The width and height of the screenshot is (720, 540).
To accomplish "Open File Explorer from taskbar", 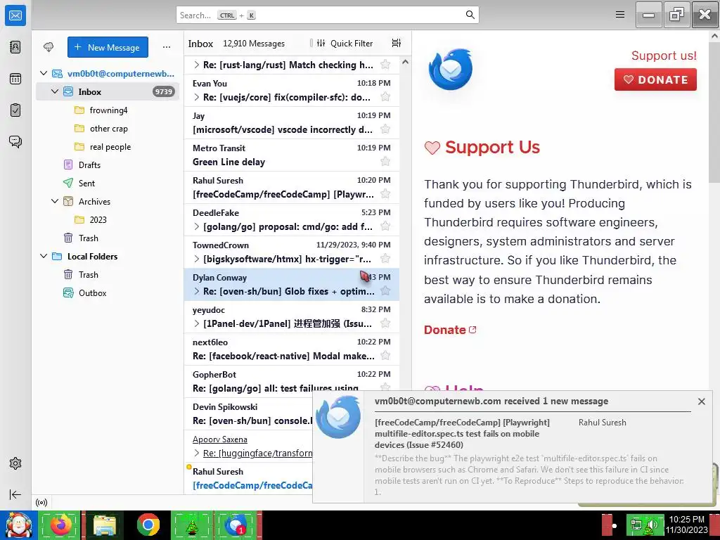I will (105, 525).
